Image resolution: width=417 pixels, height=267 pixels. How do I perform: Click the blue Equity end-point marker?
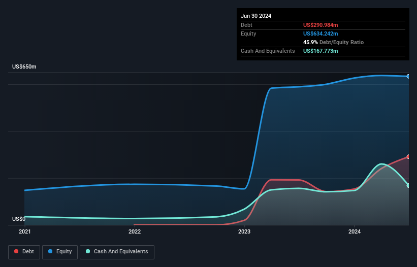click(408, 77)
